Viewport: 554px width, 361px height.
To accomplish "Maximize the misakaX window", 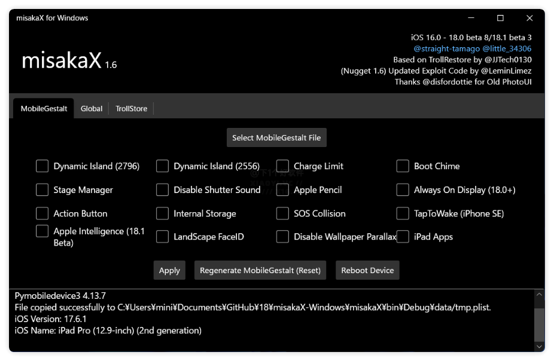I will click(500, 18).
